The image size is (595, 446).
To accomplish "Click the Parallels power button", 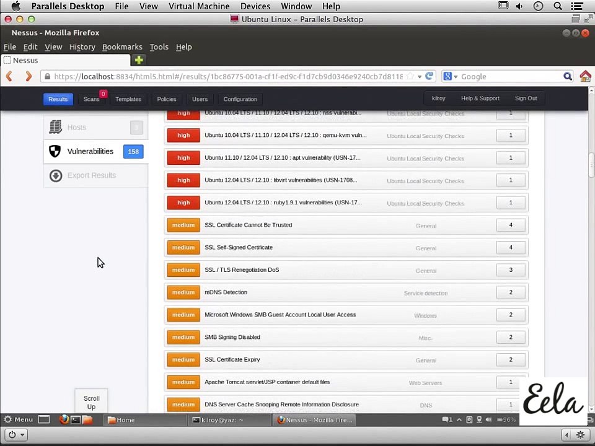I will [12, 435].
